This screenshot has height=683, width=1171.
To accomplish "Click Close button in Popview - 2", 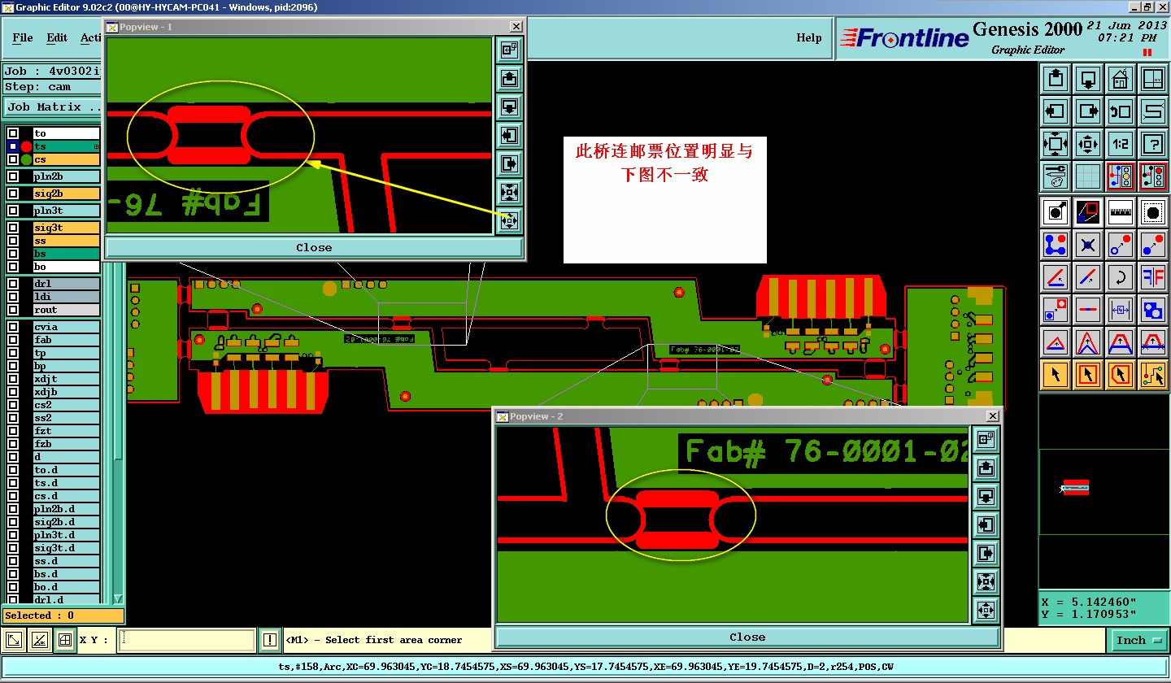I will tap(747, 637).
